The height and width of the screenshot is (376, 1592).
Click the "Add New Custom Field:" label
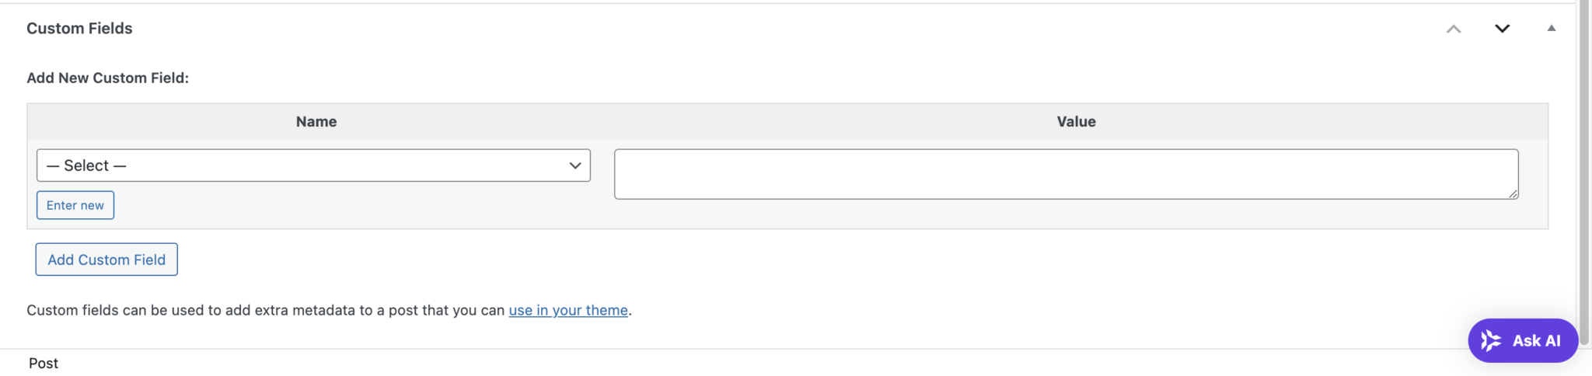click(108, 78)
